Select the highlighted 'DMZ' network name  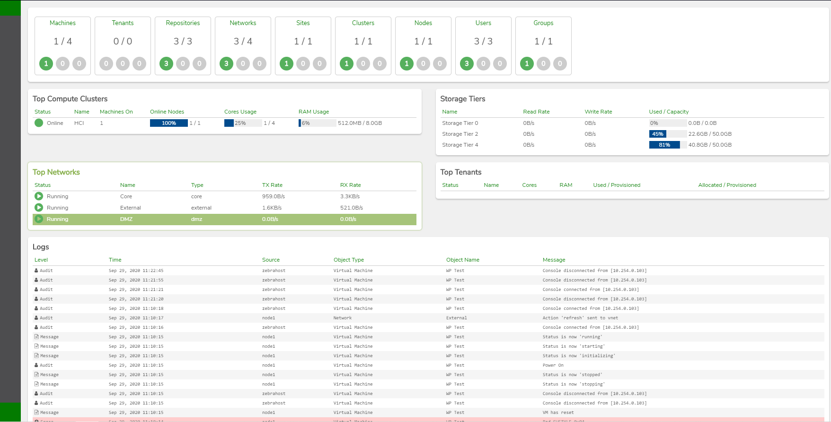pos(126,219)
